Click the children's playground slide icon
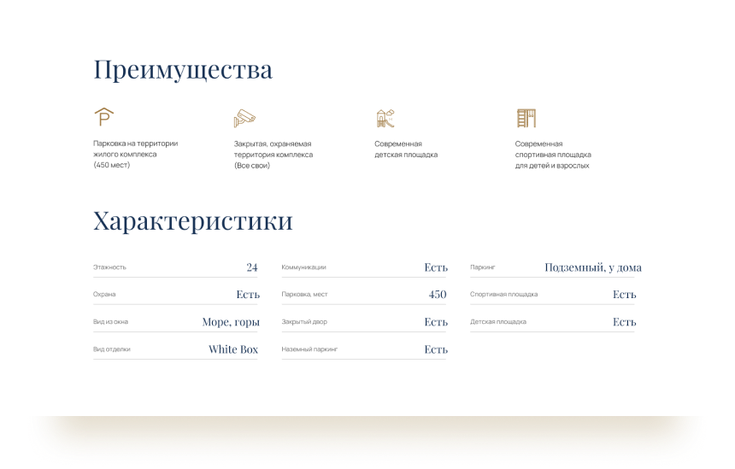This screenshot has height=469, width=735. pyautogui.click(x=385, y=118)
